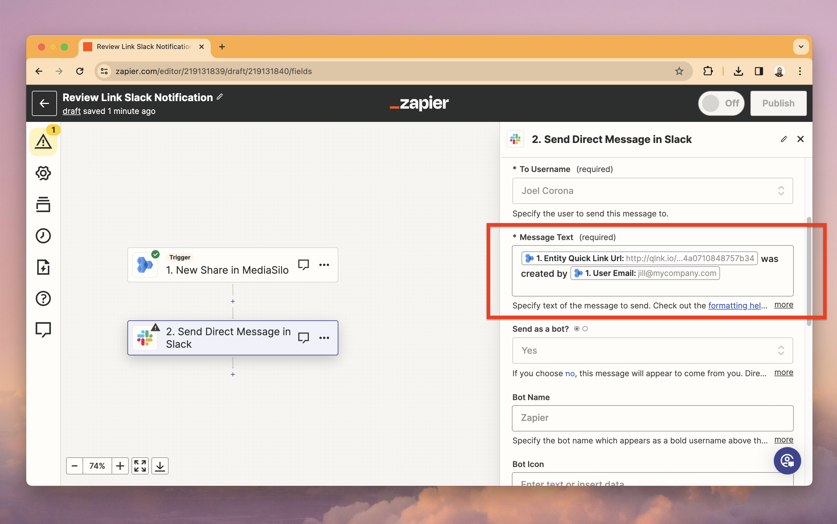Image resolution: width=837 pixels, height=524 pixels.
Task: Select second Send as a bot radio option
Action: pos(585,329)
